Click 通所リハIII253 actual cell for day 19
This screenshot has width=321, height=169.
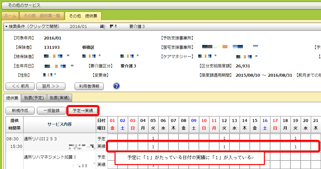pyautogui.click(x=295, y=146)
